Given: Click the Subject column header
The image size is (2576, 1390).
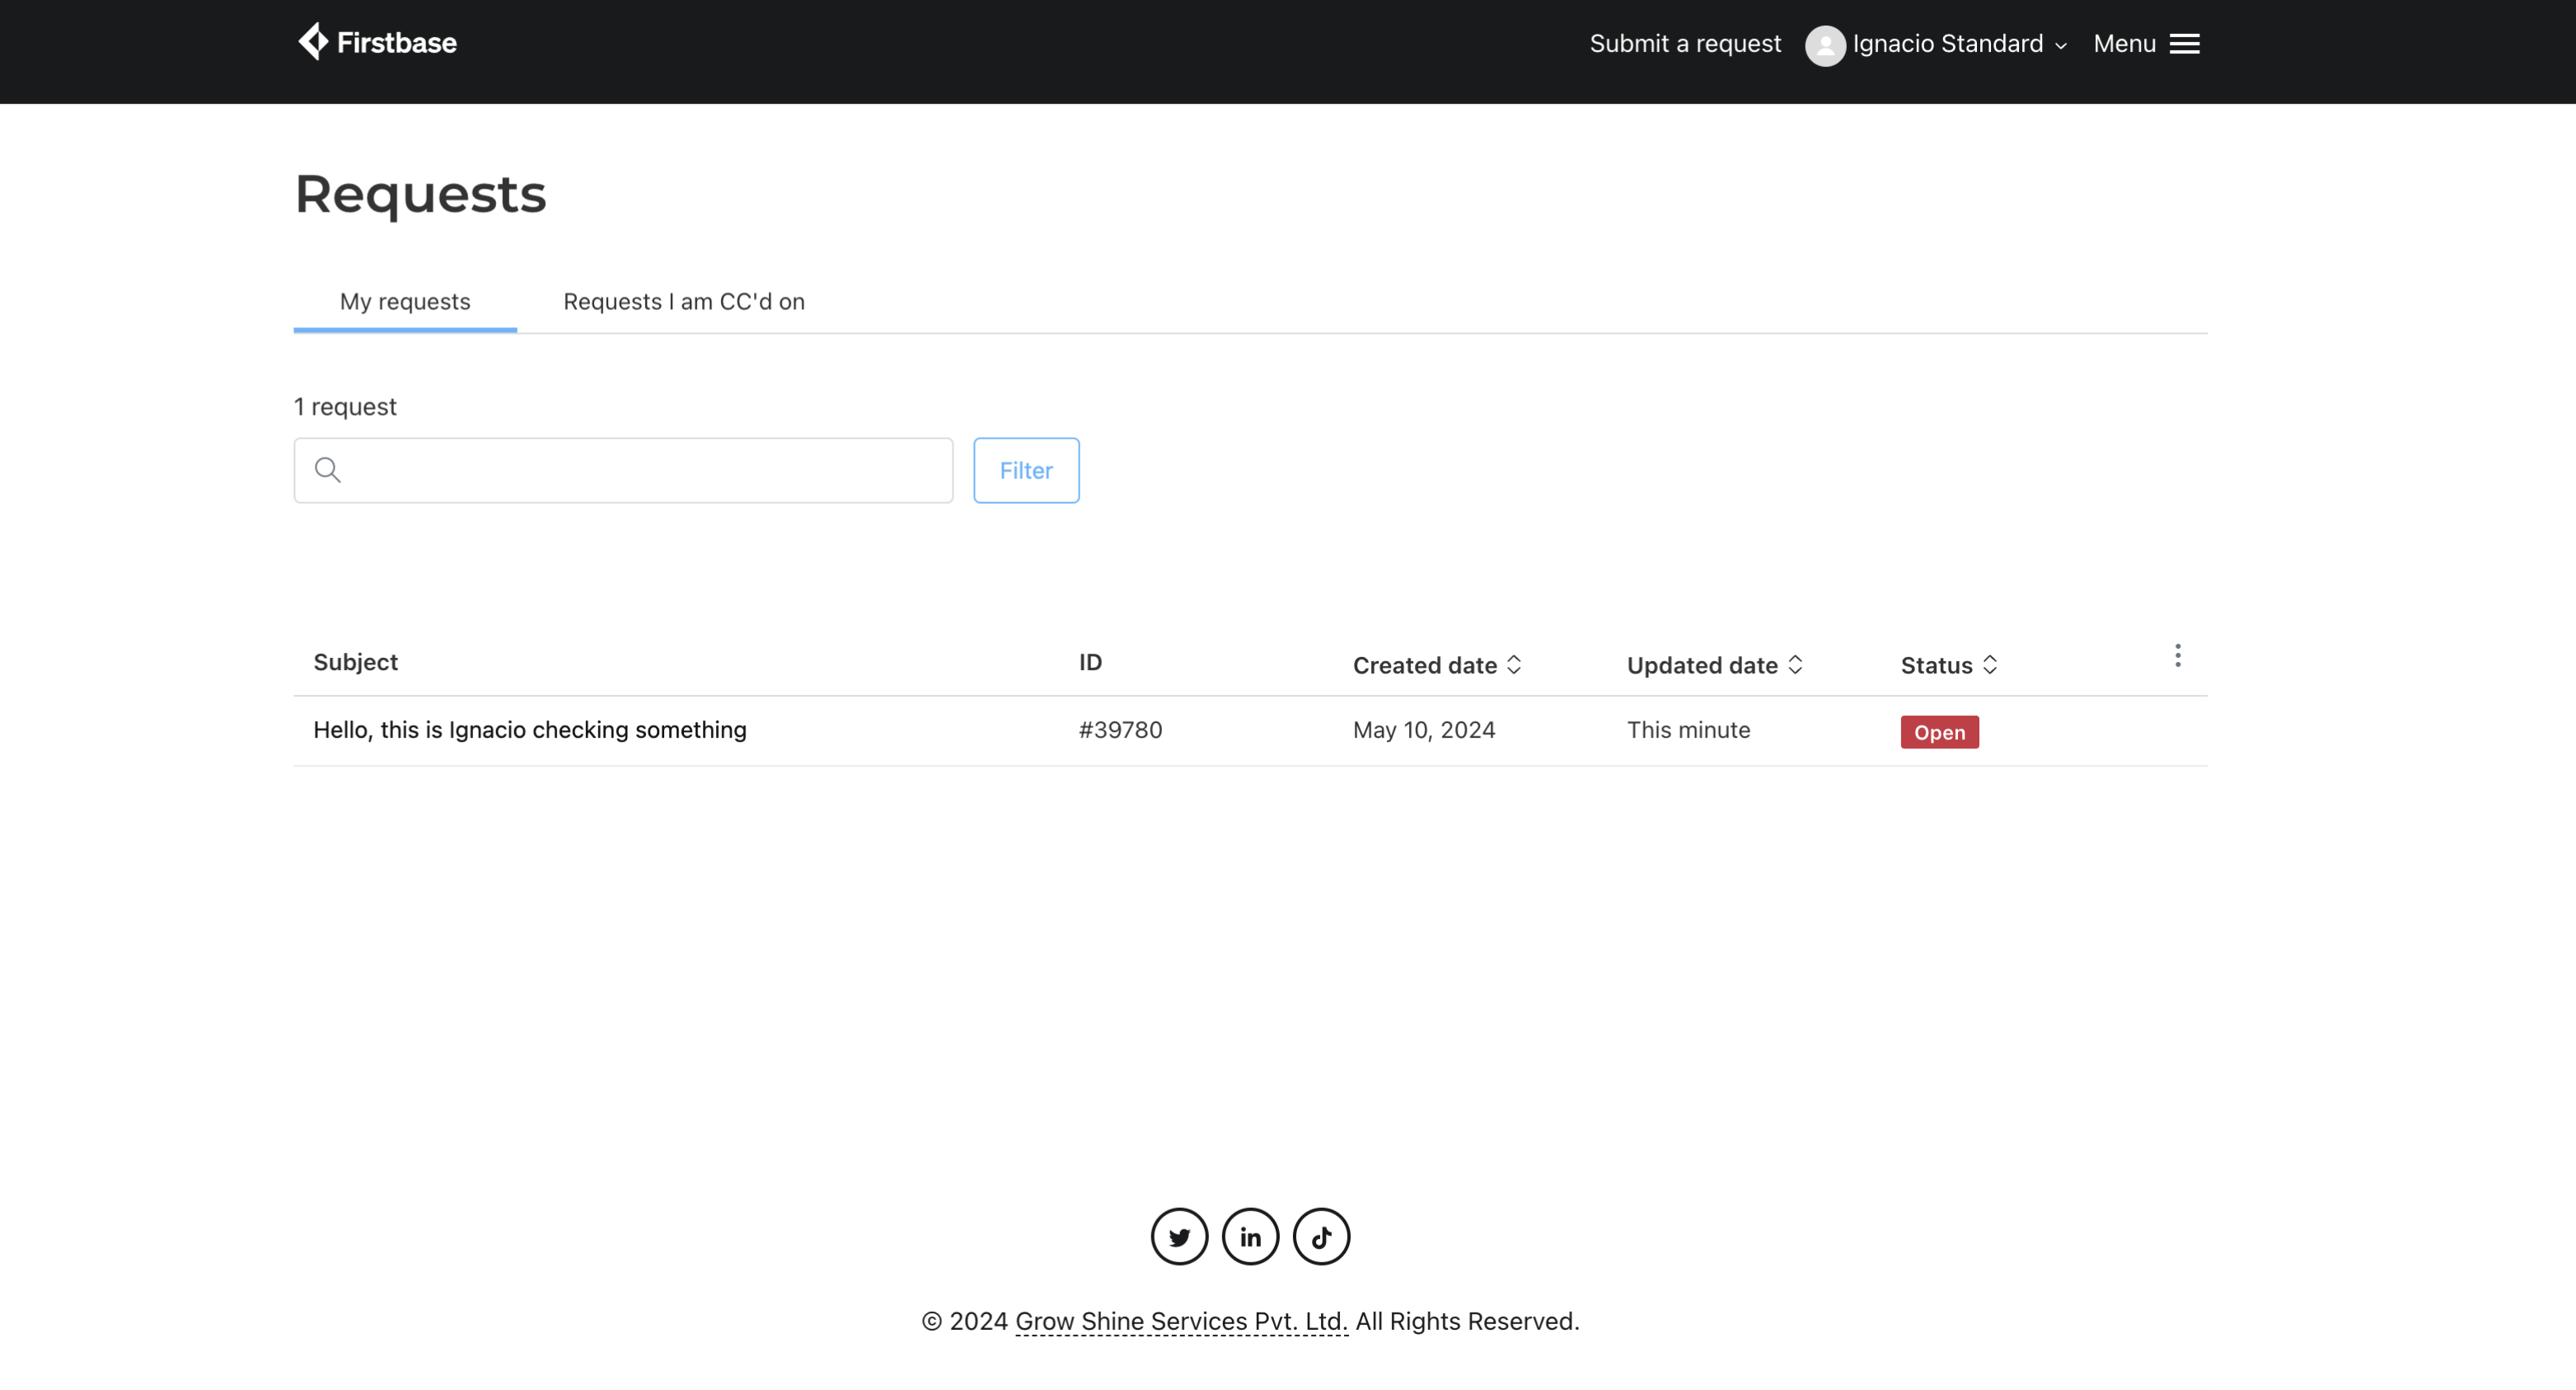Looking at the screenshot, I should click(355, 663).
